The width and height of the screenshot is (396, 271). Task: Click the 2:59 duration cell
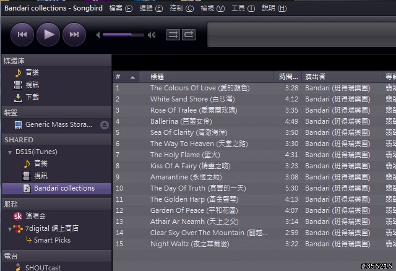tap(291, 233)
